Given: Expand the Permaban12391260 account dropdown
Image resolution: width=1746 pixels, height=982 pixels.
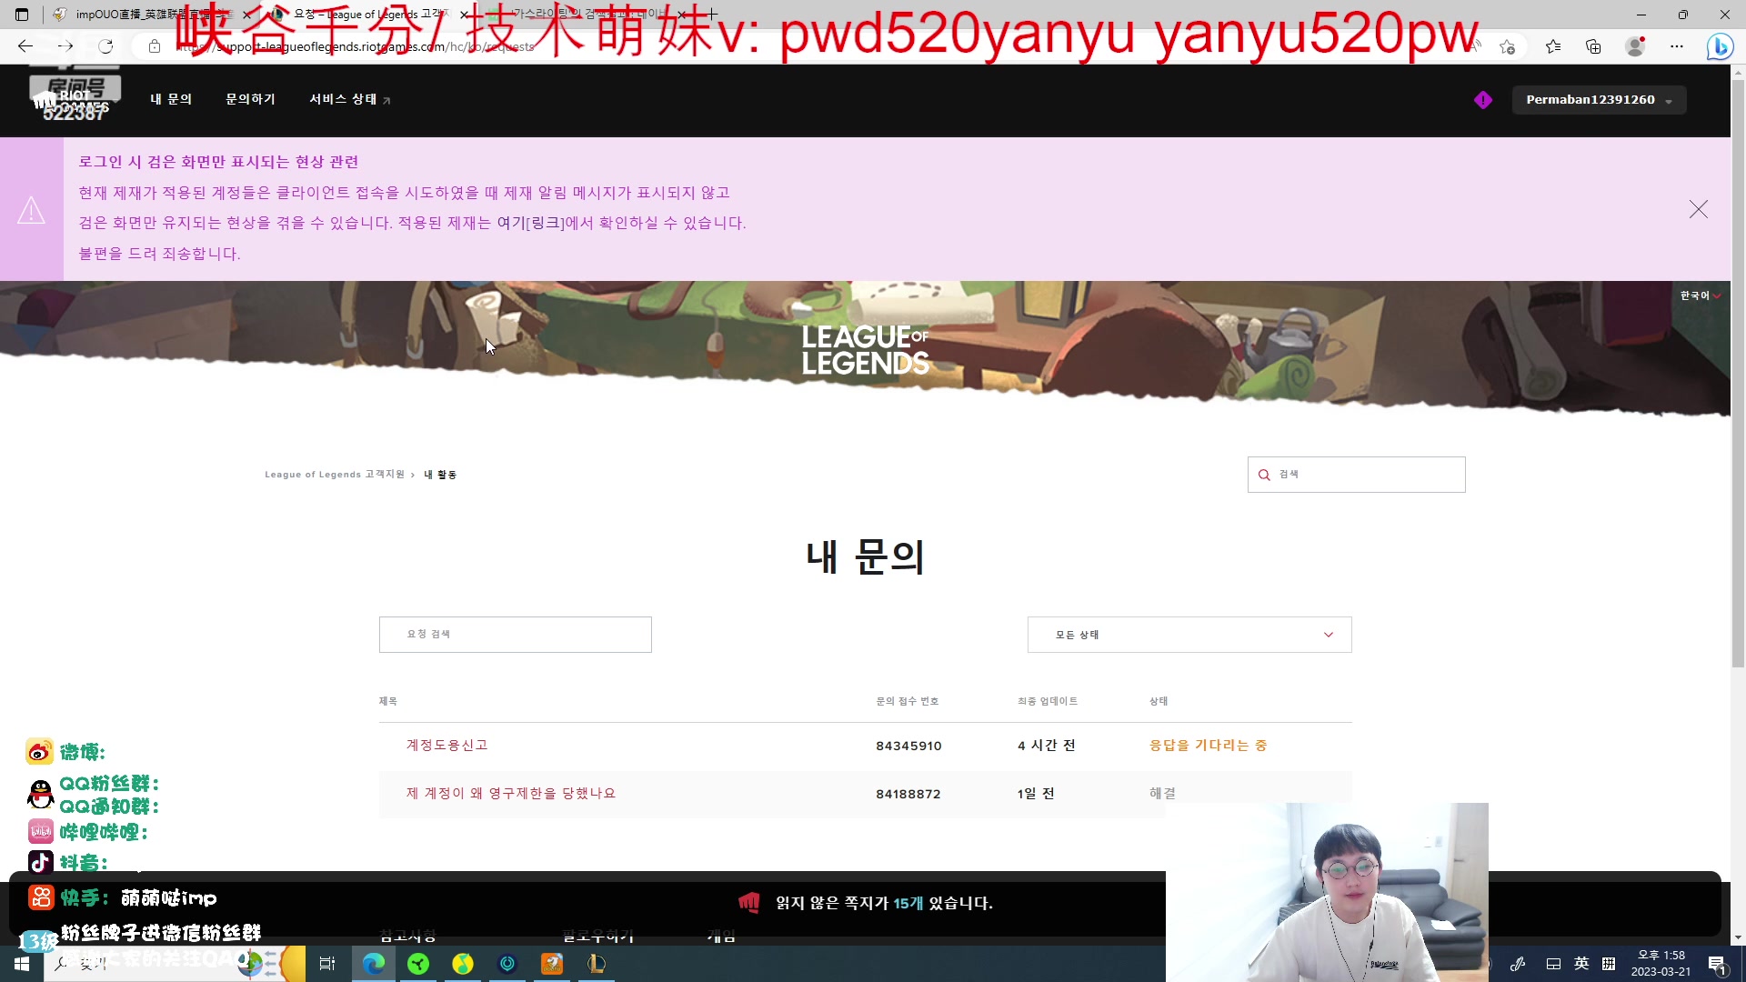Looking at the screenshot, I should pos(1598,100).
